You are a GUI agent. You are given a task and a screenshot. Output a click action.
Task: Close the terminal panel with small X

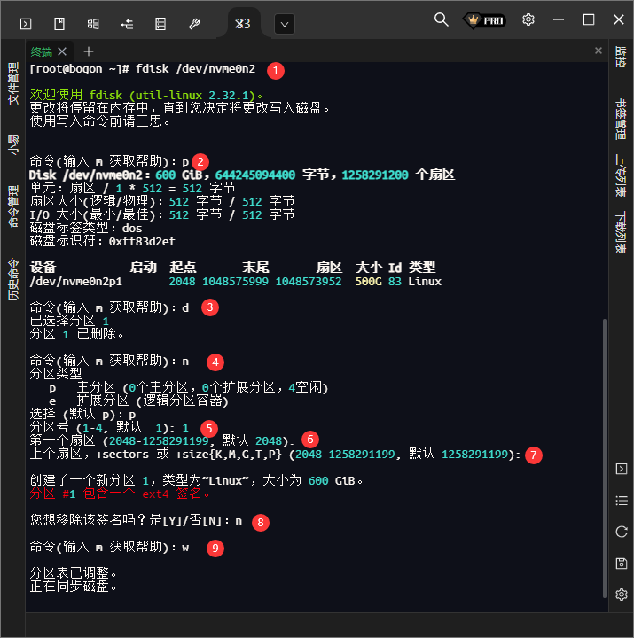click(x=599, y=51)
